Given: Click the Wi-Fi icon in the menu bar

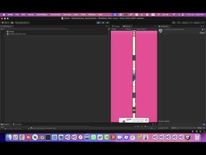Looking at the screenshot, I should (174, 15).
